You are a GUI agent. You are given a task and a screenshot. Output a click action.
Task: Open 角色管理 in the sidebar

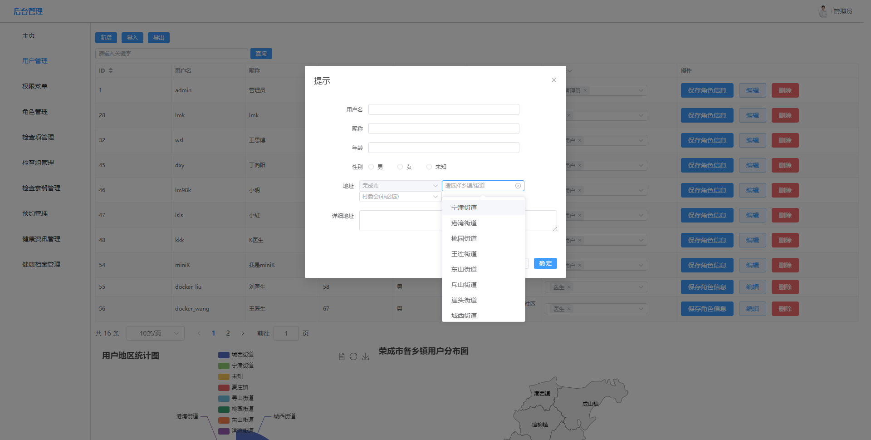[x=35, y=112]
